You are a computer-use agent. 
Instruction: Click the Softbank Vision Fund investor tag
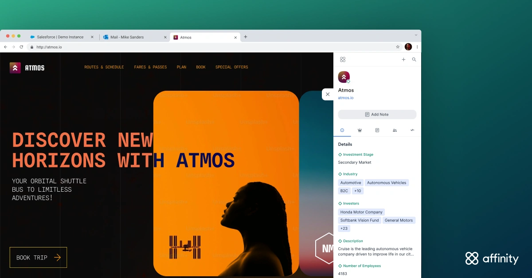[360, 220]
